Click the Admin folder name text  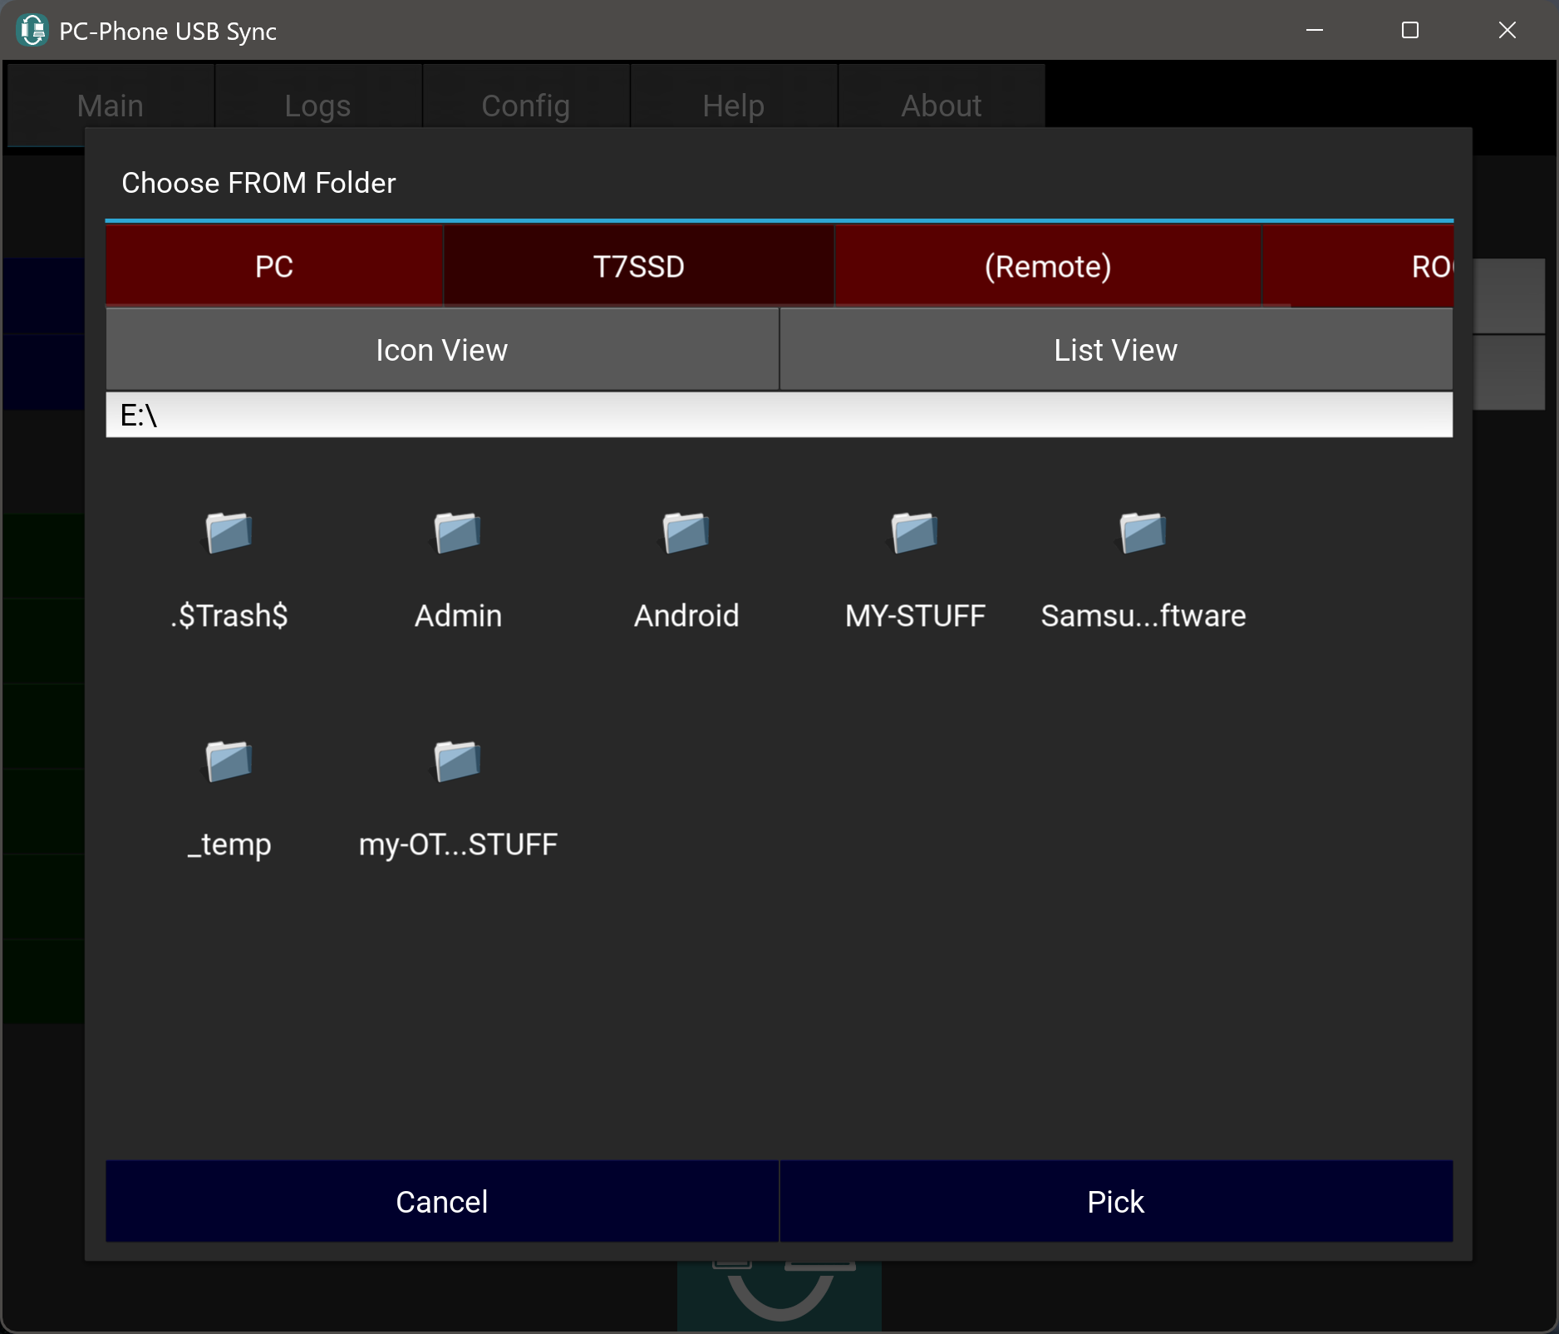458,616
